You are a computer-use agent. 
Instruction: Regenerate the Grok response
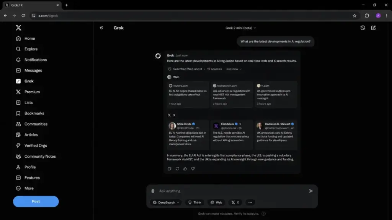[177, 169]
